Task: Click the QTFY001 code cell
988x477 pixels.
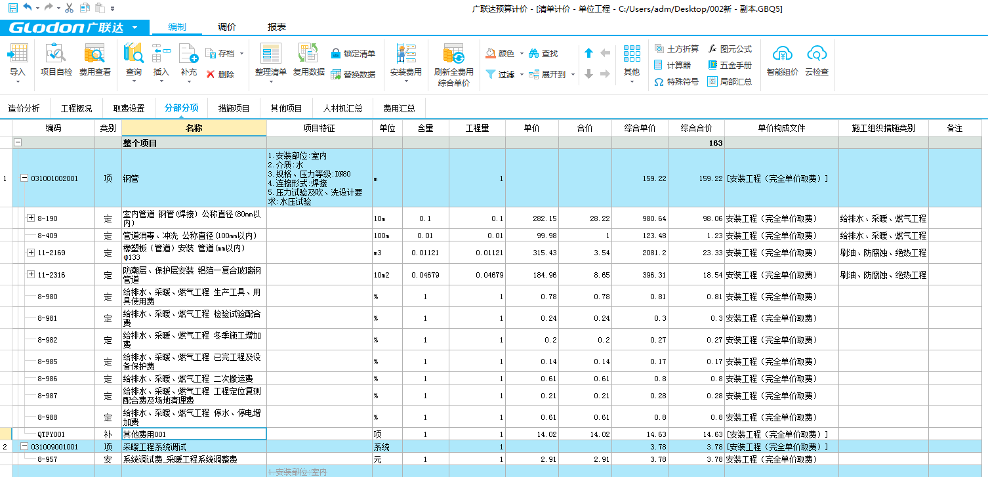Action: pyautogui.click(x=51, y=434)
